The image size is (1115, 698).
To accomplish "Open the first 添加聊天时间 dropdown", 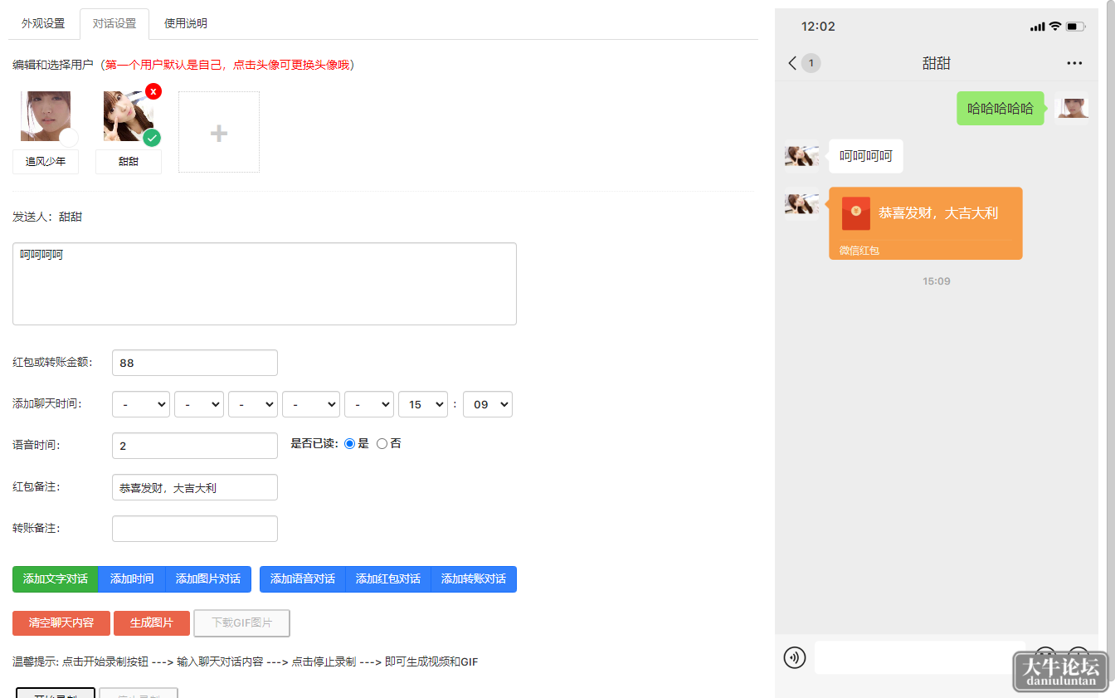I will tap(141, 404).
